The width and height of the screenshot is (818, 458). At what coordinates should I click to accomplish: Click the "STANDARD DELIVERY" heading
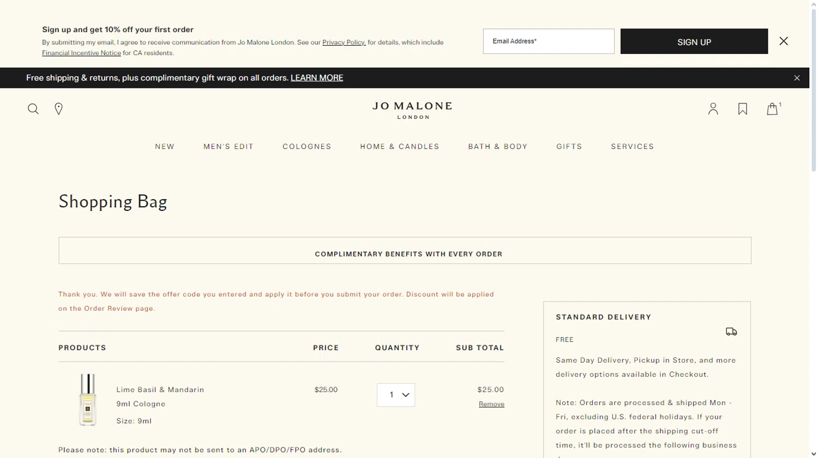[604, 317]
